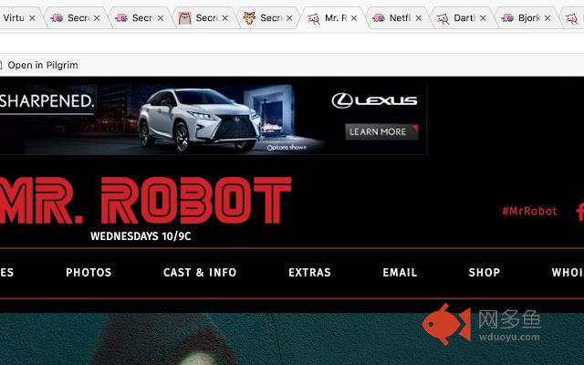Switch to the Netfl tab

tap(400, 18)
